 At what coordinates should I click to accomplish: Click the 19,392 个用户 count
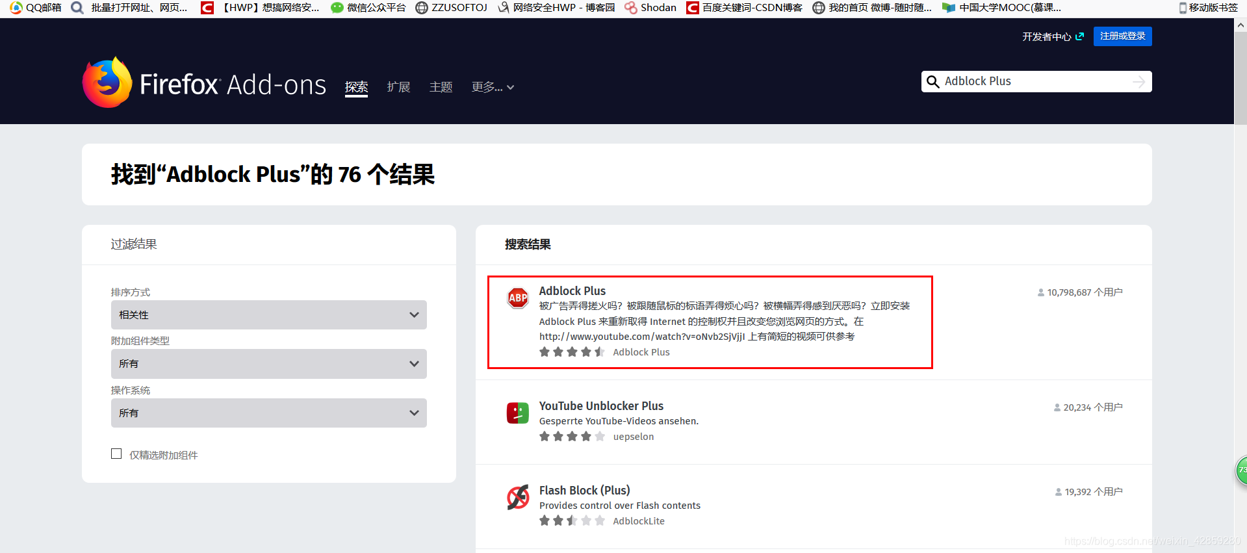point(1089,492)
